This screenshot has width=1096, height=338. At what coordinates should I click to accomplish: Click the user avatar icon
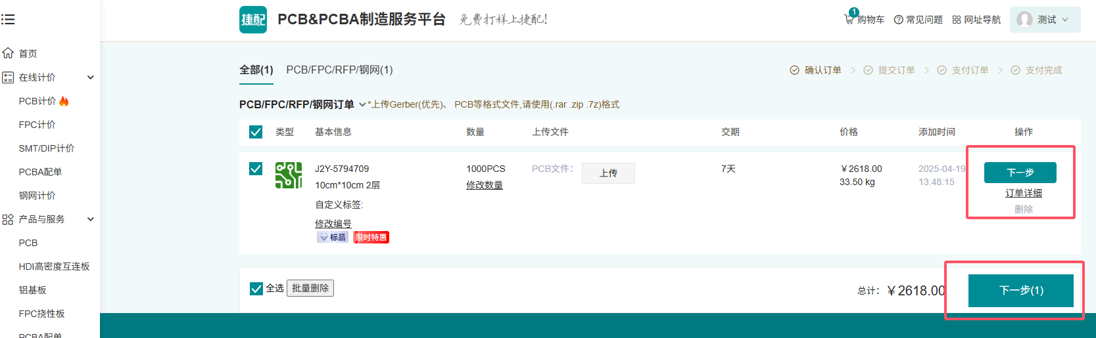tap(1024, 20)
